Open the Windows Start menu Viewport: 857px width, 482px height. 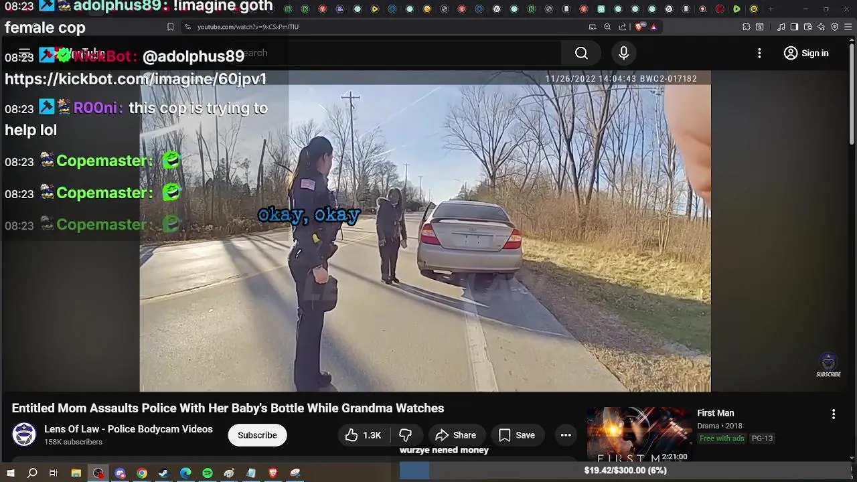click(x=10, y=473)
